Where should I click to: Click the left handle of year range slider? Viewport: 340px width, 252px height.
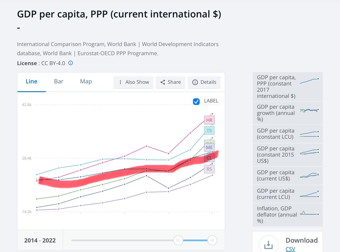(178, 240)
